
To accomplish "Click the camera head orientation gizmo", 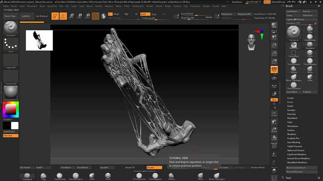I will click(x=251, y=42).
